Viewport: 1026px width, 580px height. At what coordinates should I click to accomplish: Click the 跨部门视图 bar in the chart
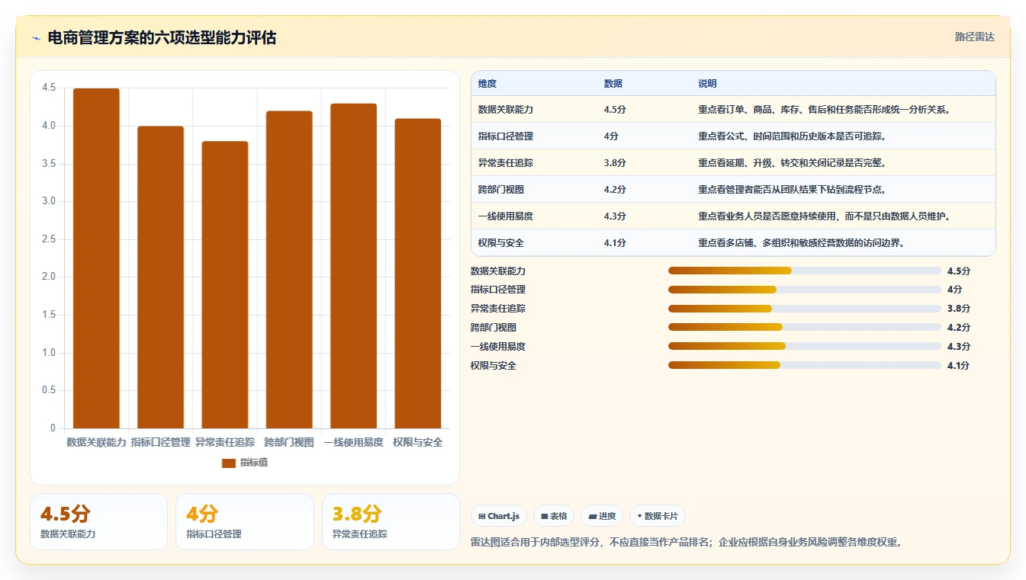[x=289, y=270]
